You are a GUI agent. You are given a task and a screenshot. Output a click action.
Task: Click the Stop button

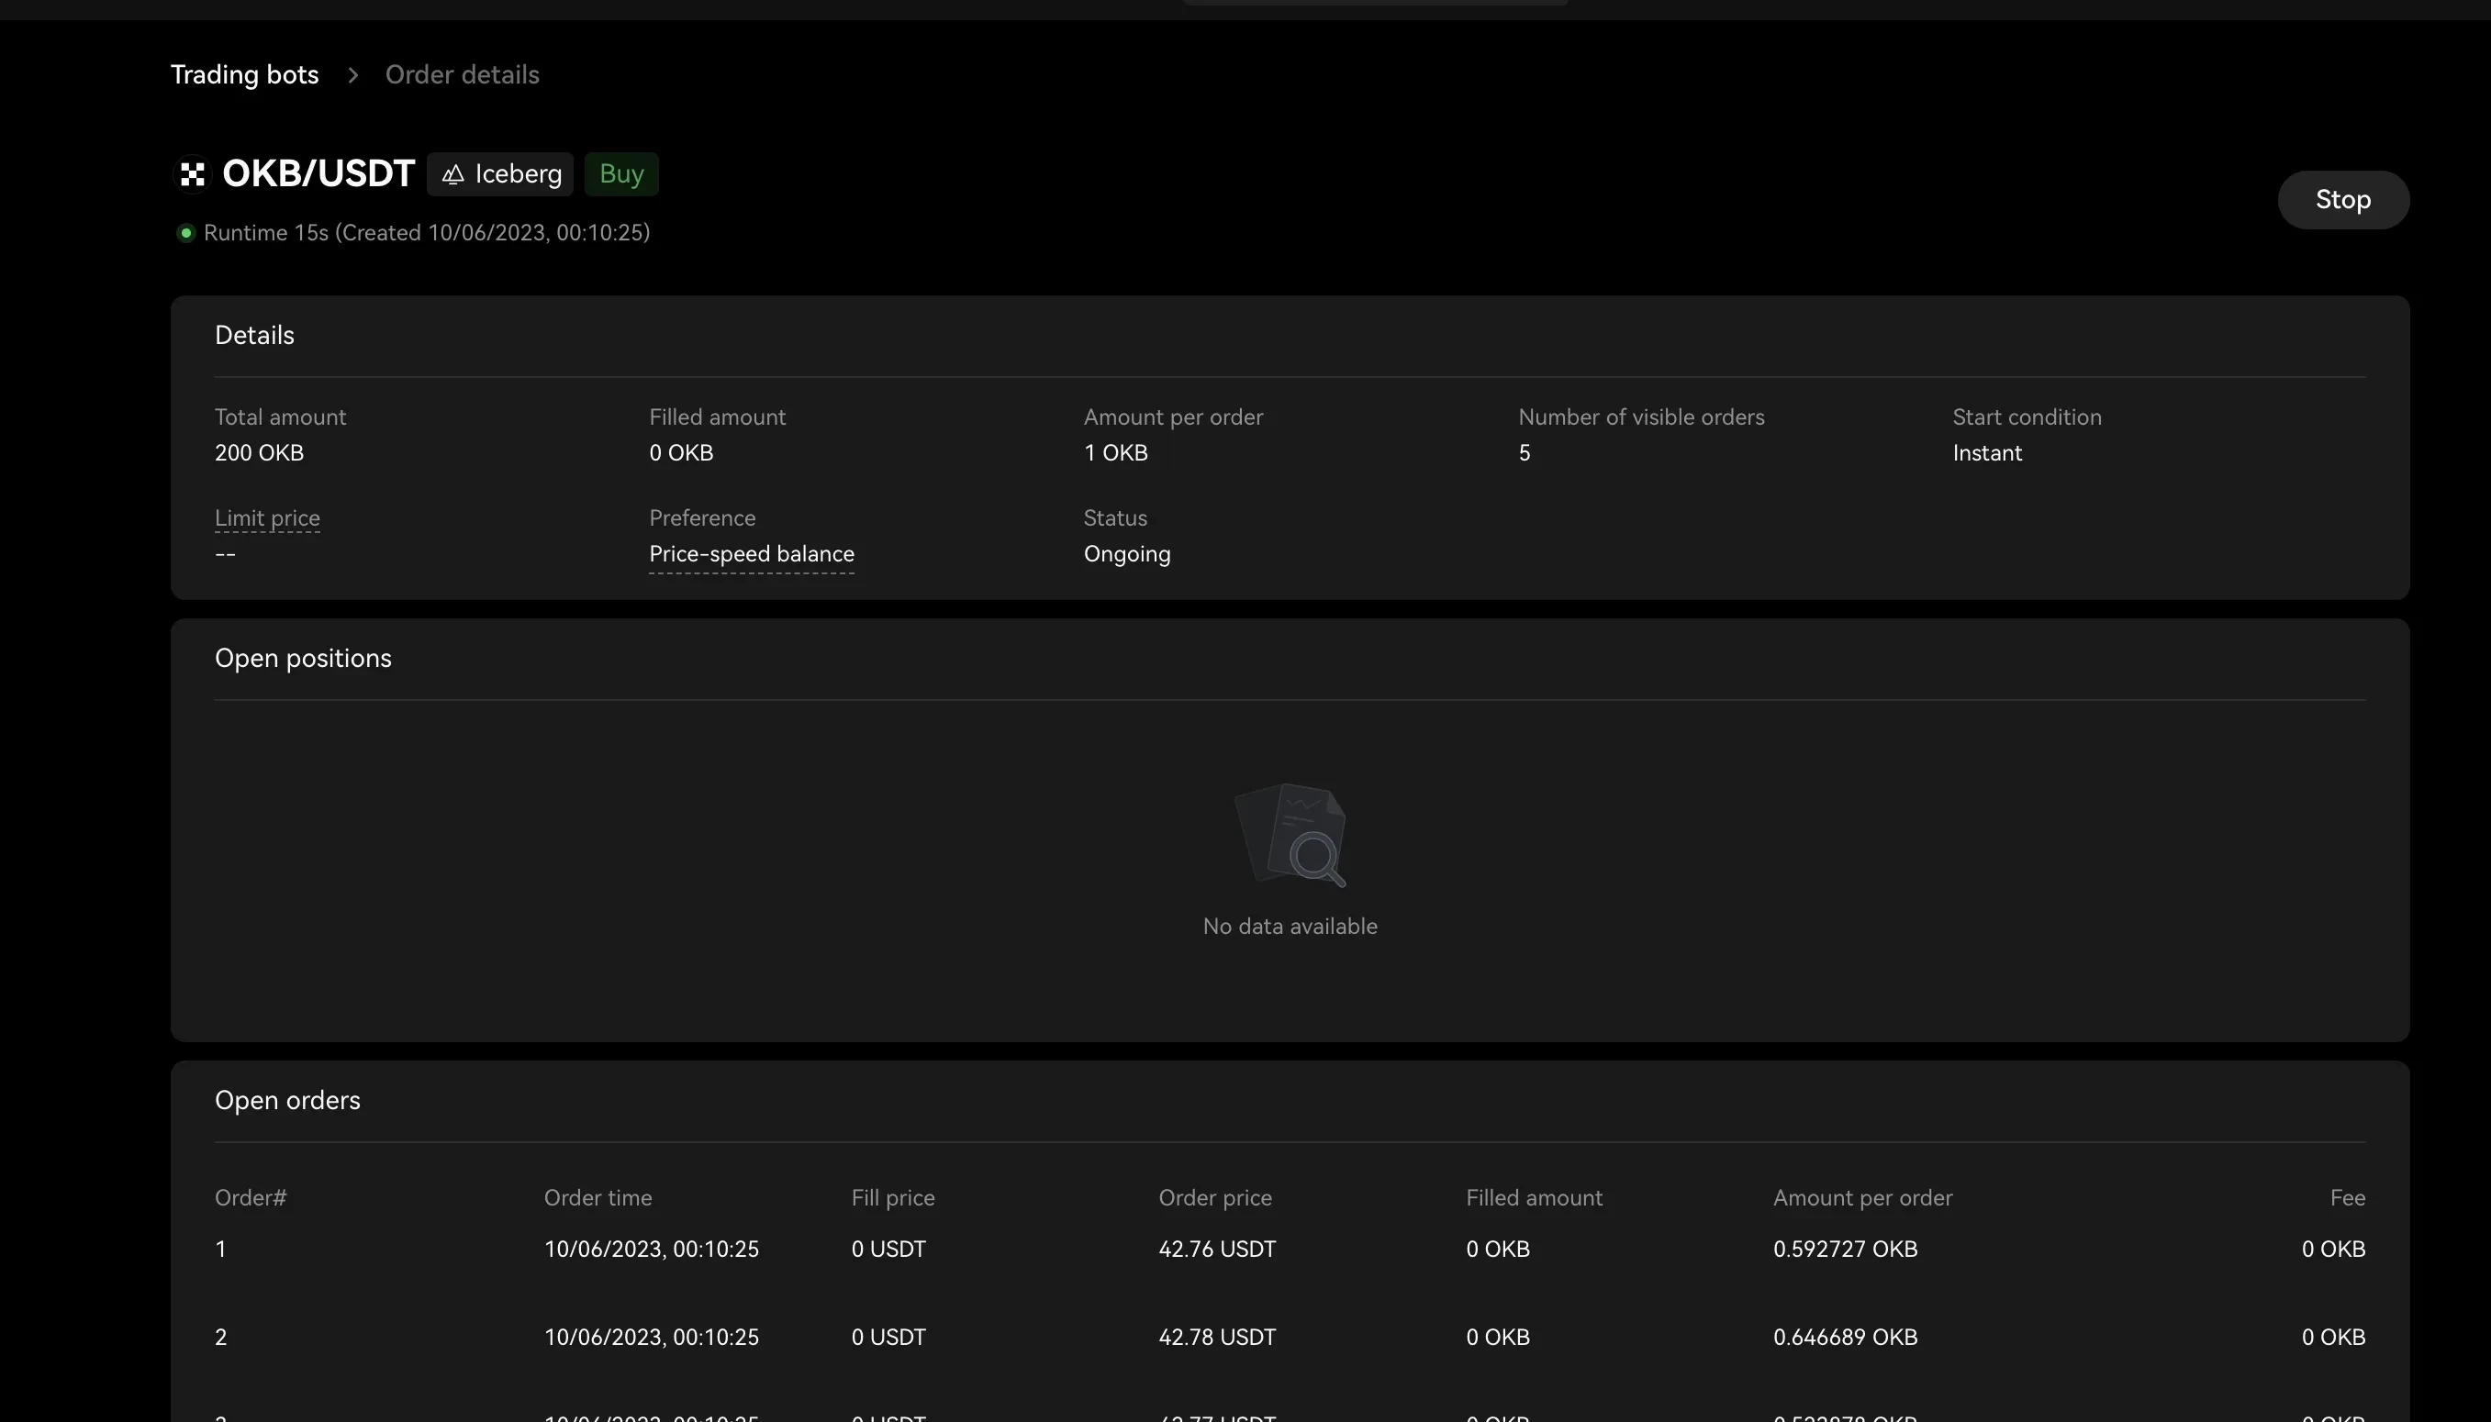[x=2342, y=199]
